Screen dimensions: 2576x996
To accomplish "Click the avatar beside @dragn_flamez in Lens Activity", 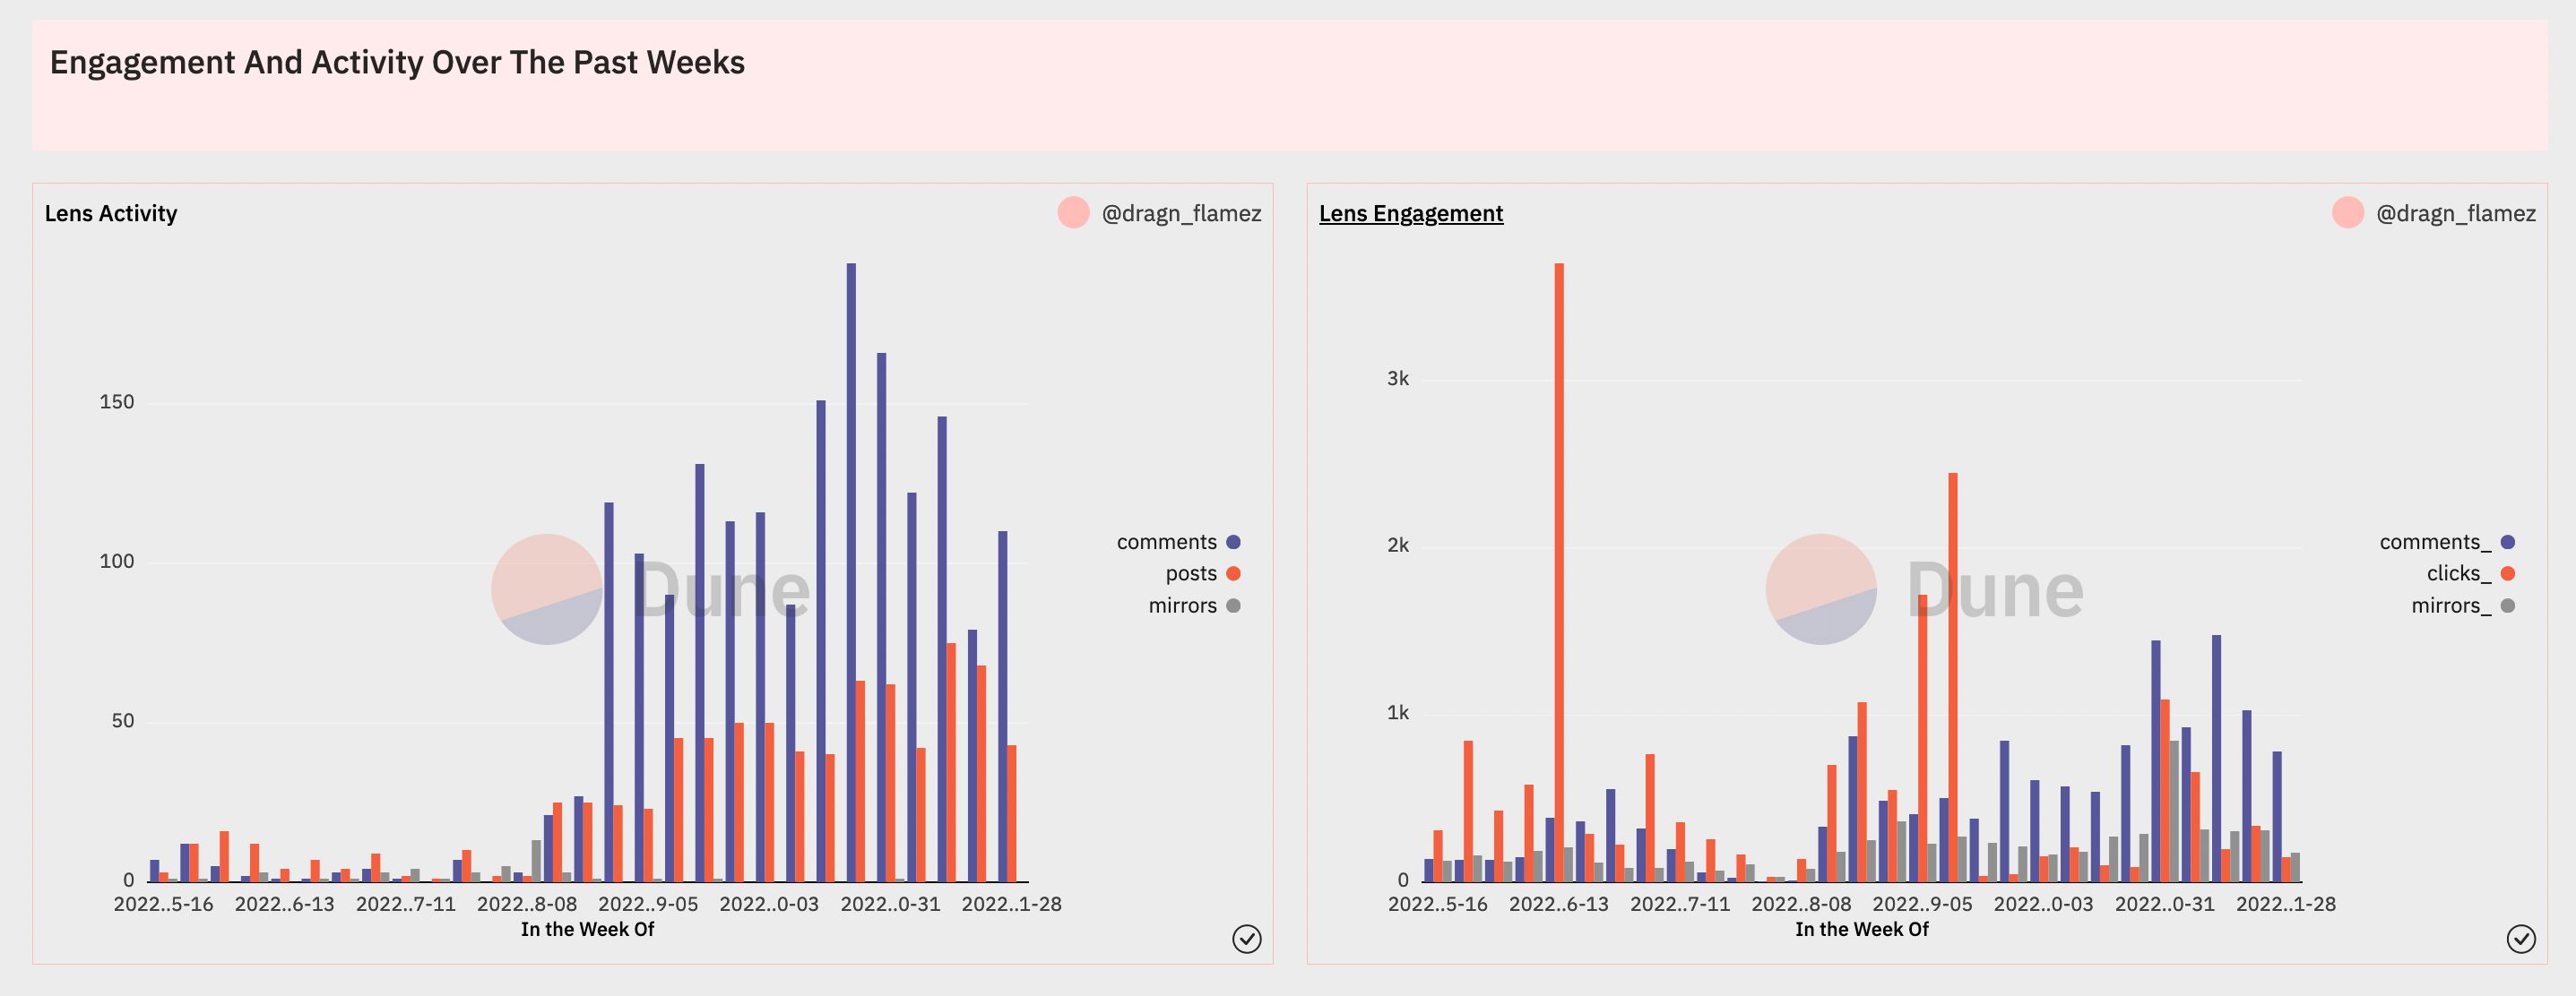I will [x=1073, y=211].
